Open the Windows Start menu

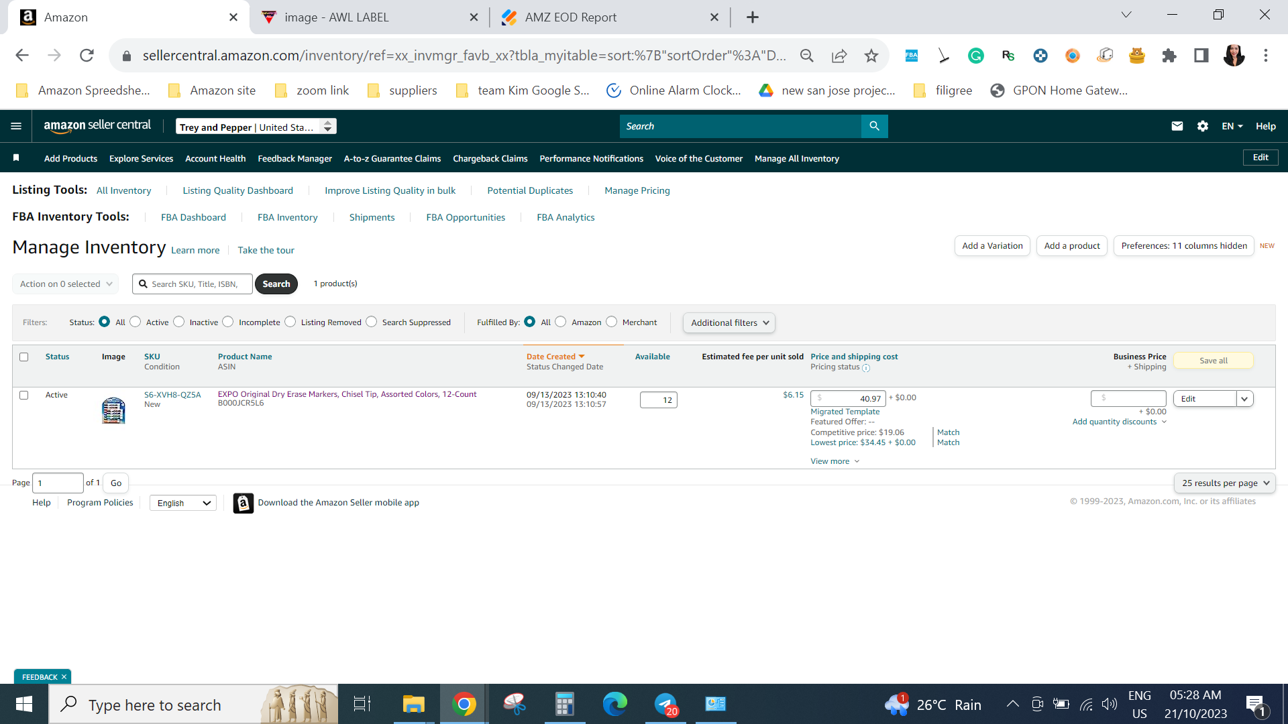[x=24, y=704]
